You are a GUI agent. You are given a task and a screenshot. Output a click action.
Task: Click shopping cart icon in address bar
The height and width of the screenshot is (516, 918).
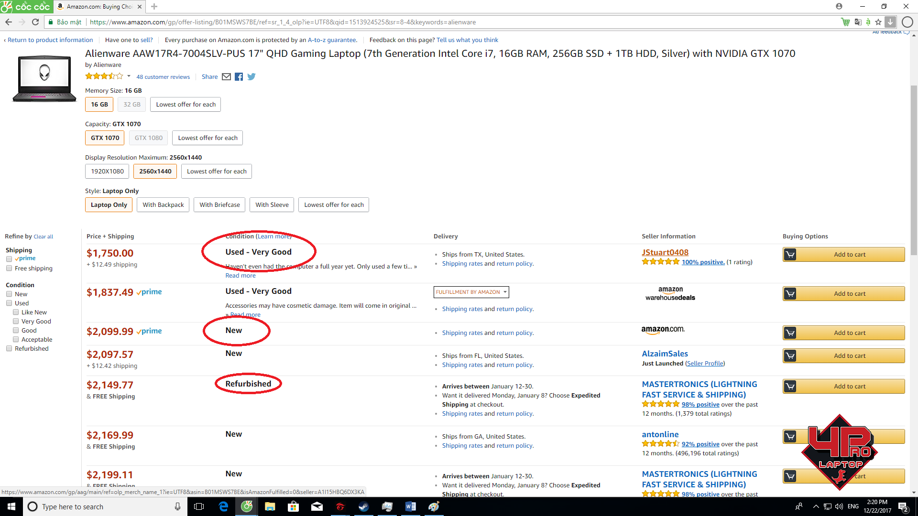click(845, 22)
